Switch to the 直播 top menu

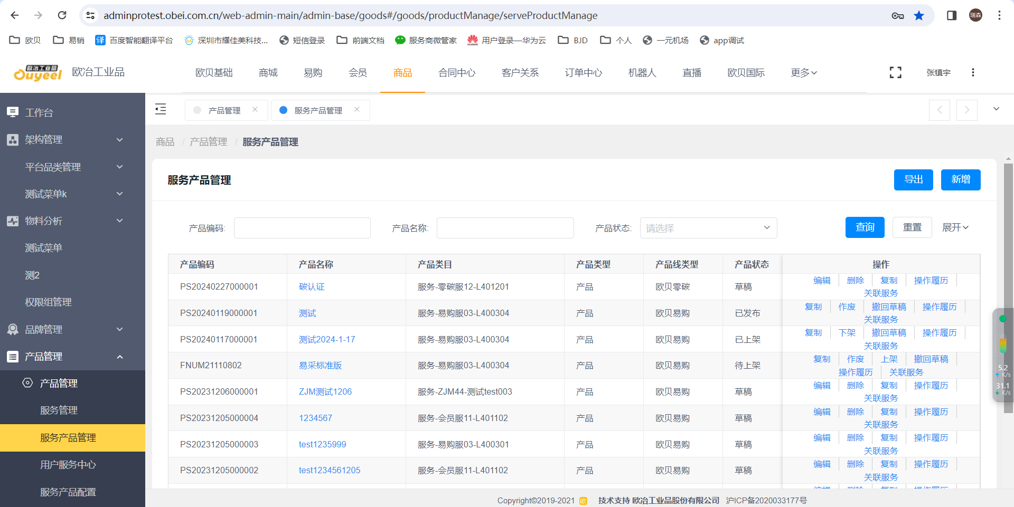point(692,73)
